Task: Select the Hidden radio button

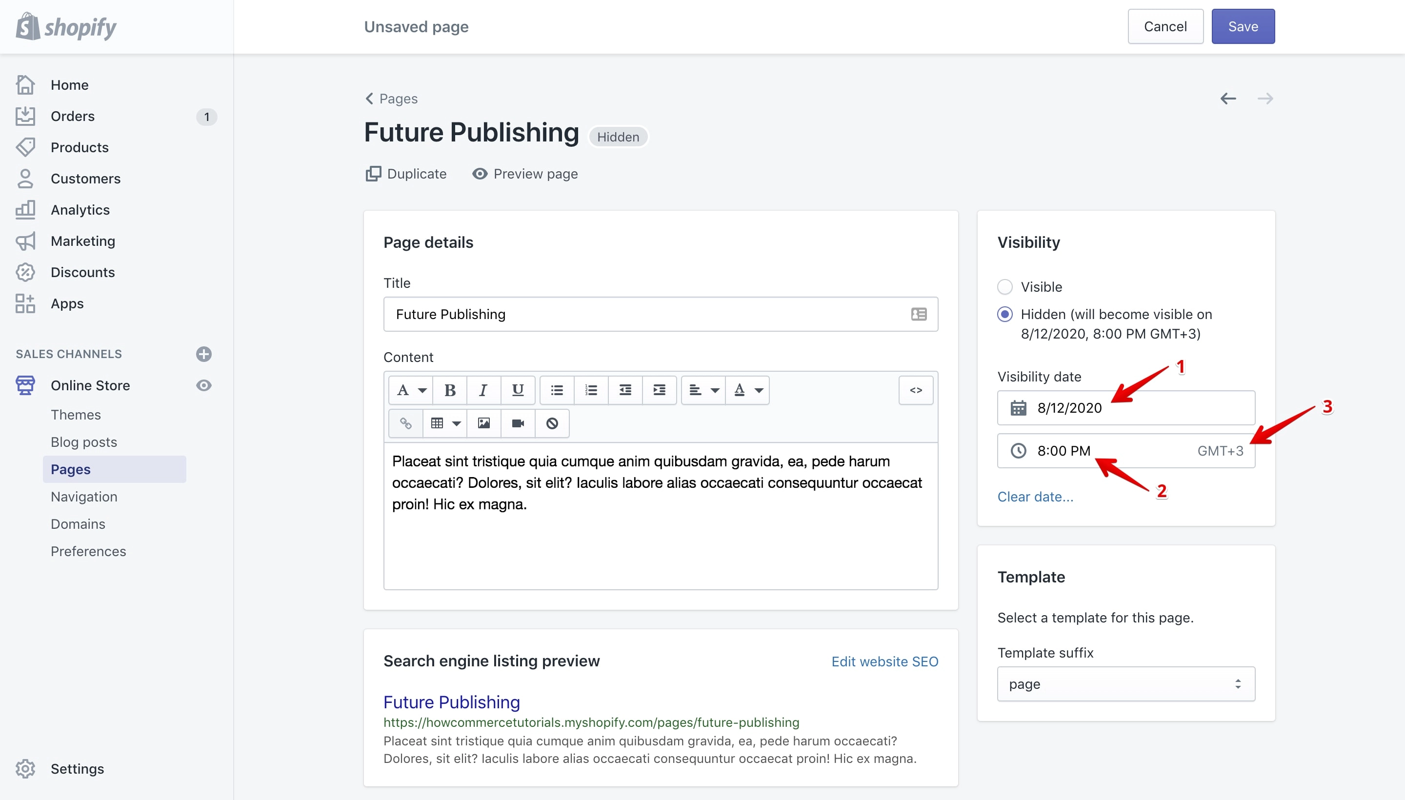Action: pyautogui.click(x=1005, y=314)
